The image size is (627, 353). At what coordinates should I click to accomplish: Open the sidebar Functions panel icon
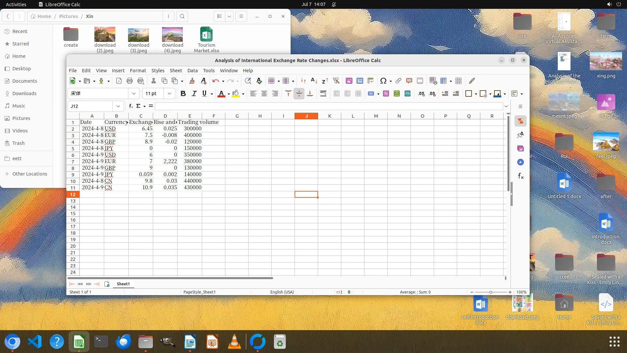coord(521,176)
